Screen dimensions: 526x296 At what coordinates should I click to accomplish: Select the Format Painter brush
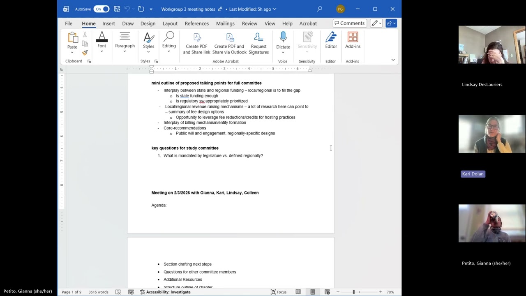(85, 52)
